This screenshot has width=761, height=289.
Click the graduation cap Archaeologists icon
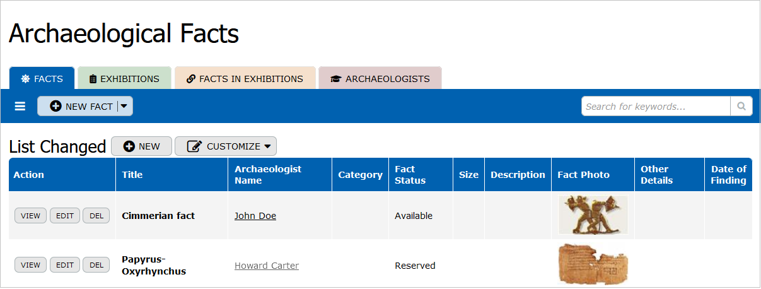coord(336,79)
